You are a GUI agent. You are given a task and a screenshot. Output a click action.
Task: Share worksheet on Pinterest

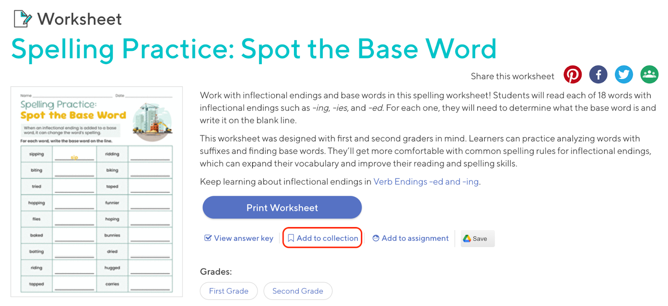tap(572, 75)
